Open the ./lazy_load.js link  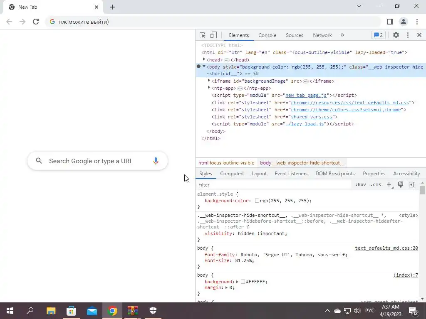click(305, 124)
